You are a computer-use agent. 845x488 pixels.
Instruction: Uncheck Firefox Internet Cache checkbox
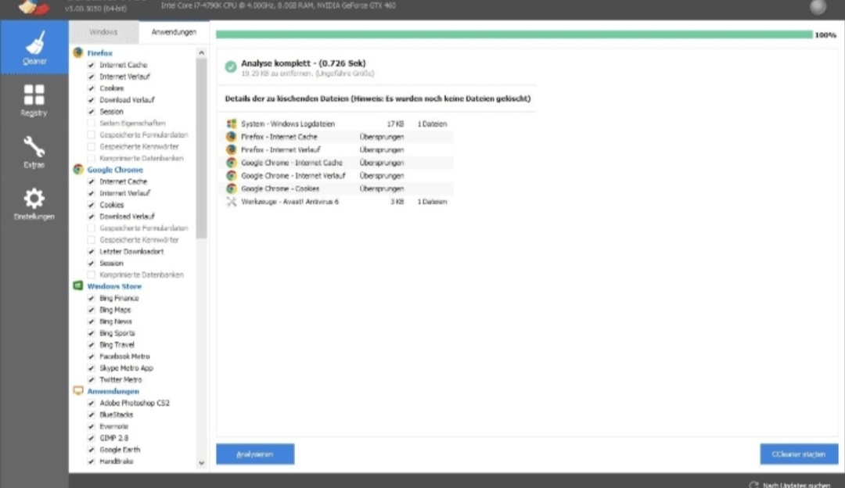tap(91, 65)
